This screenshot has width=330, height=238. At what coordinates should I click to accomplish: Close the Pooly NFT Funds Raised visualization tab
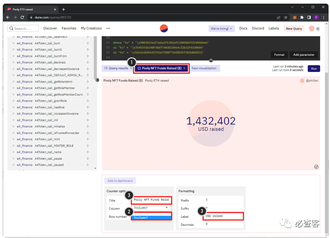[x=184, y=68]
